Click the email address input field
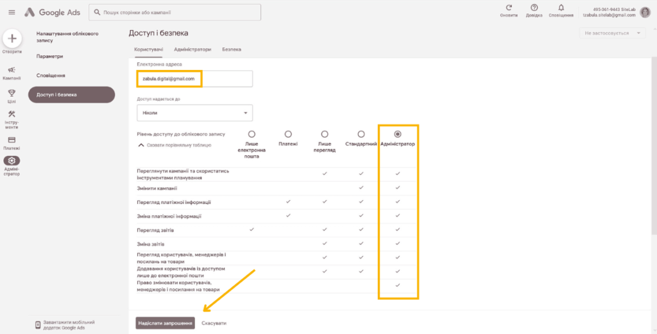The width and height of the screenshot is (657, 334). 194,79
